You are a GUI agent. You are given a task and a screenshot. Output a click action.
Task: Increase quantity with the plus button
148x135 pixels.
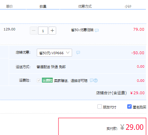coord(52,31)
